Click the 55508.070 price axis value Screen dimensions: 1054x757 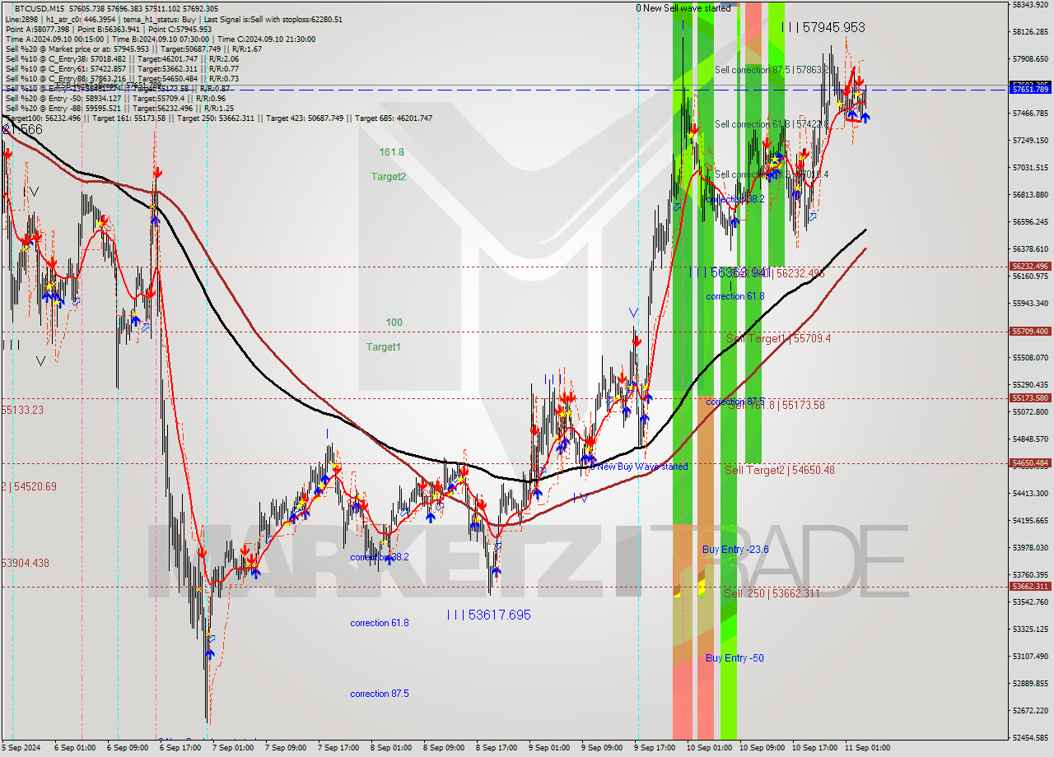[x=1032, y=357]
